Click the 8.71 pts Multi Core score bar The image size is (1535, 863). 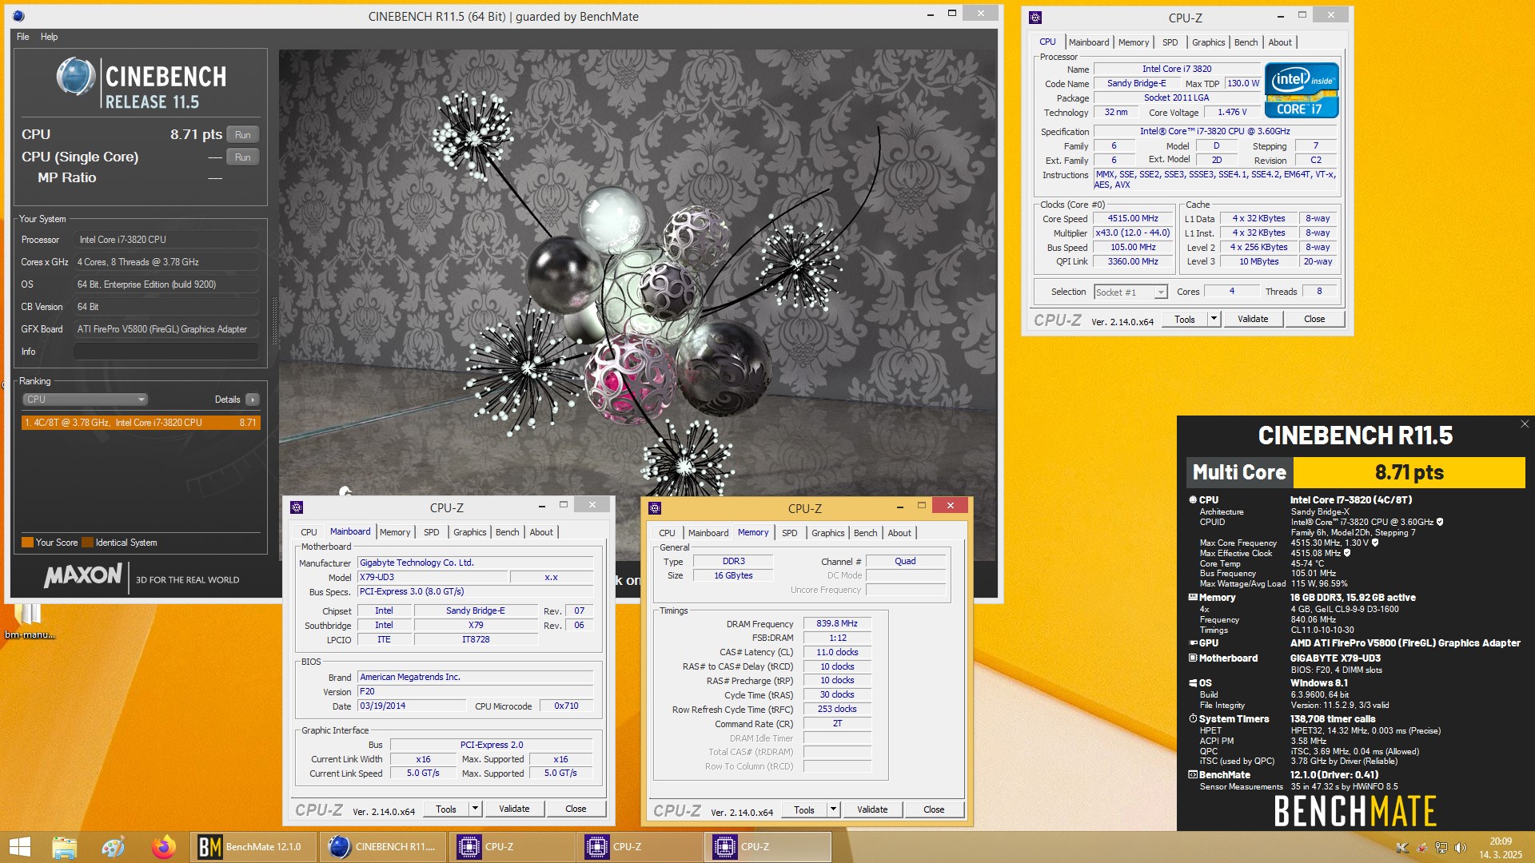[x=1409, y=473]
